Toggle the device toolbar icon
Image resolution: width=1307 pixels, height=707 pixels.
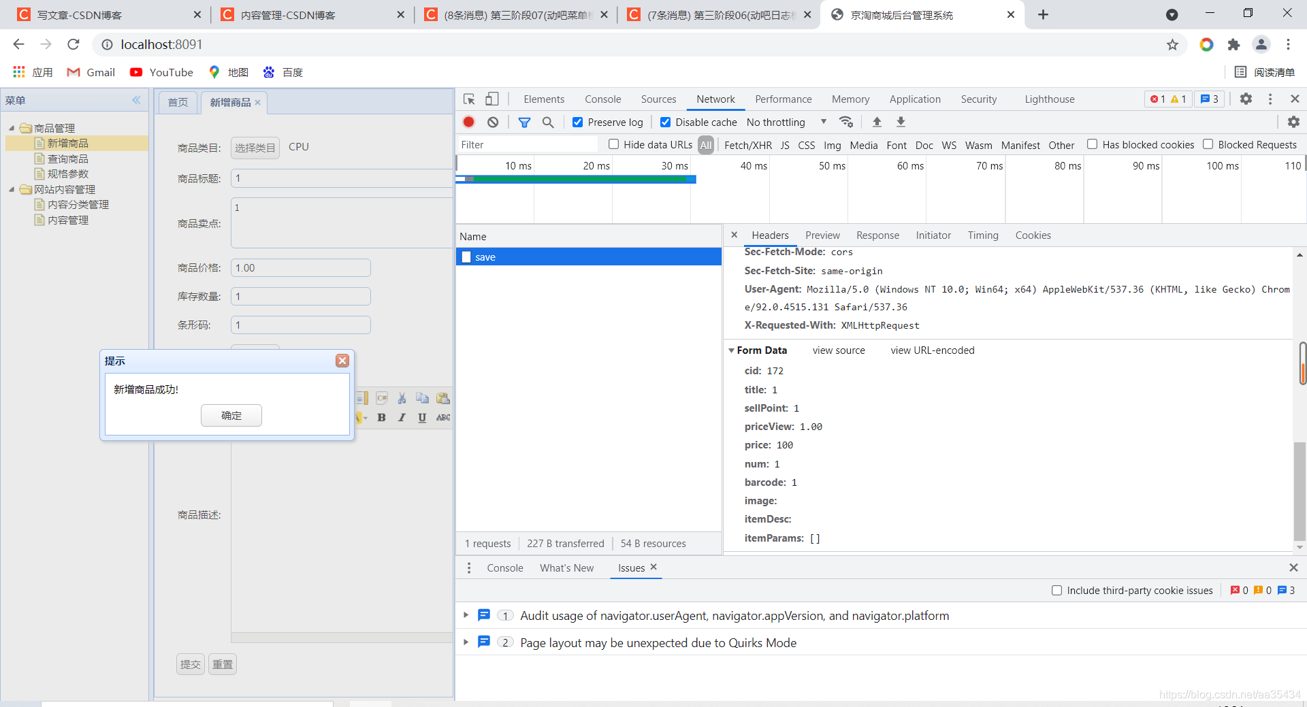click(x=492, y=99)
